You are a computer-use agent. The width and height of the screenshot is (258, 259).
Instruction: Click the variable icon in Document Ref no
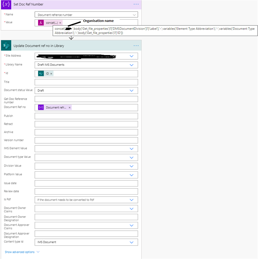tap(41, 107)
